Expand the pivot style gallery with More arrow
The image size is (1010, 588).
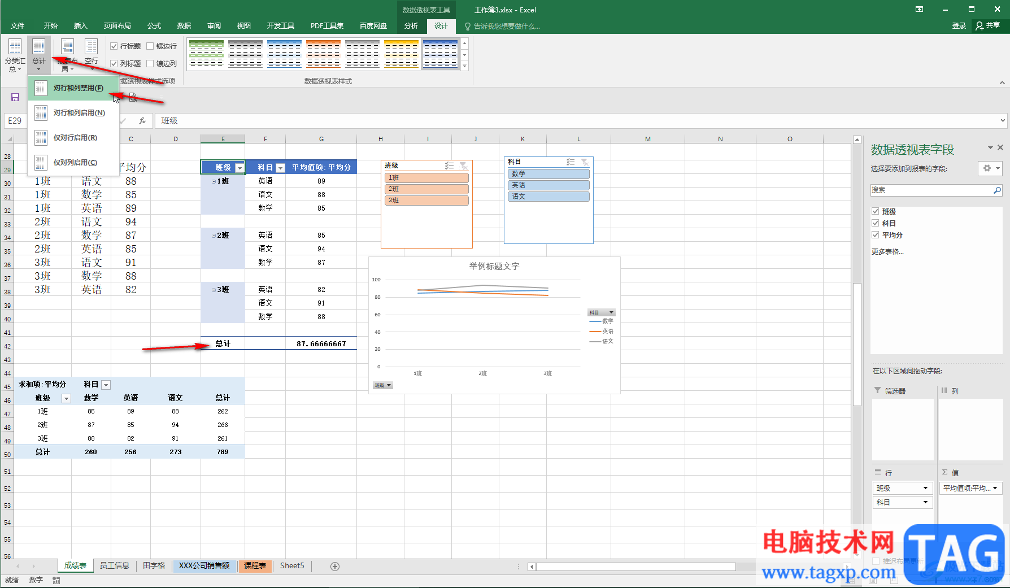[x=465, y=67]
